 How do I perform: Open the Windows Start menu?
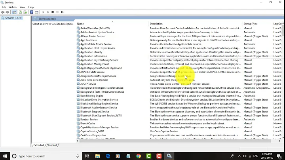(x=5, y=156)
